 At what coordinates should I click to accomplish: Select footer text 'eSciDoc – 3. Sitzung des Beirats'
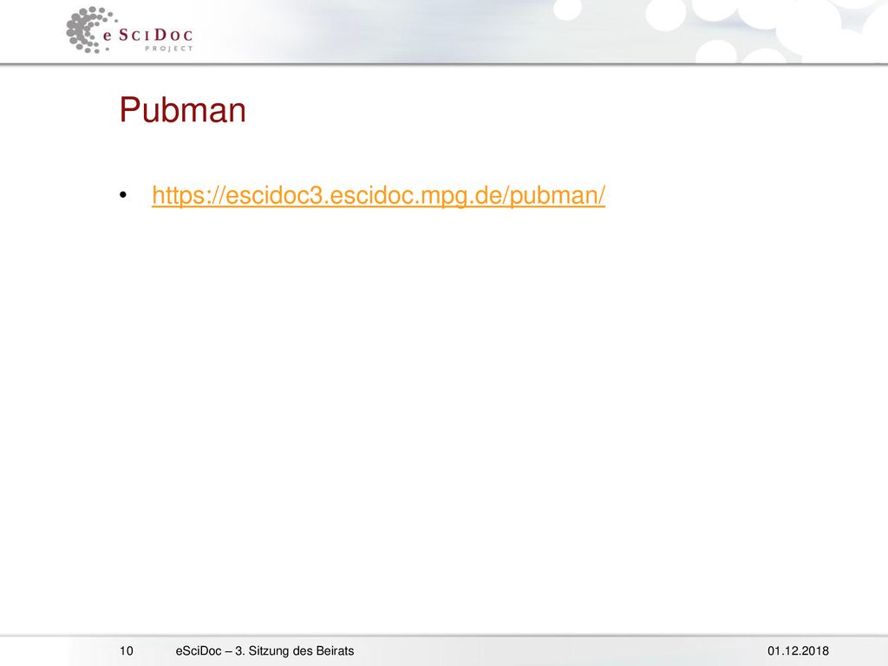click(264, 650)
